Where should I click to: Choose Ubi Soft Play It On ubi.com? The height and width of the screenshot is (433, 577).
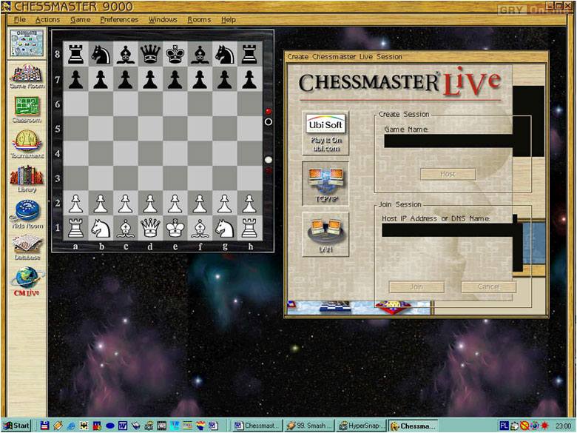coord(325,133)
